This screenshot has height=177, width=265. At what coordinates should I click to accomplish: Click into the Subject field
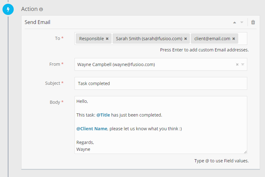(161, 84)
